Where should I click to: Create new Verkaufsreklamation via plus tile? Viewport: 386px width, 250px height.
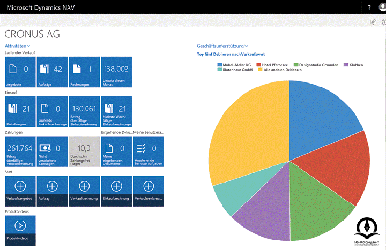pos(149,191)
